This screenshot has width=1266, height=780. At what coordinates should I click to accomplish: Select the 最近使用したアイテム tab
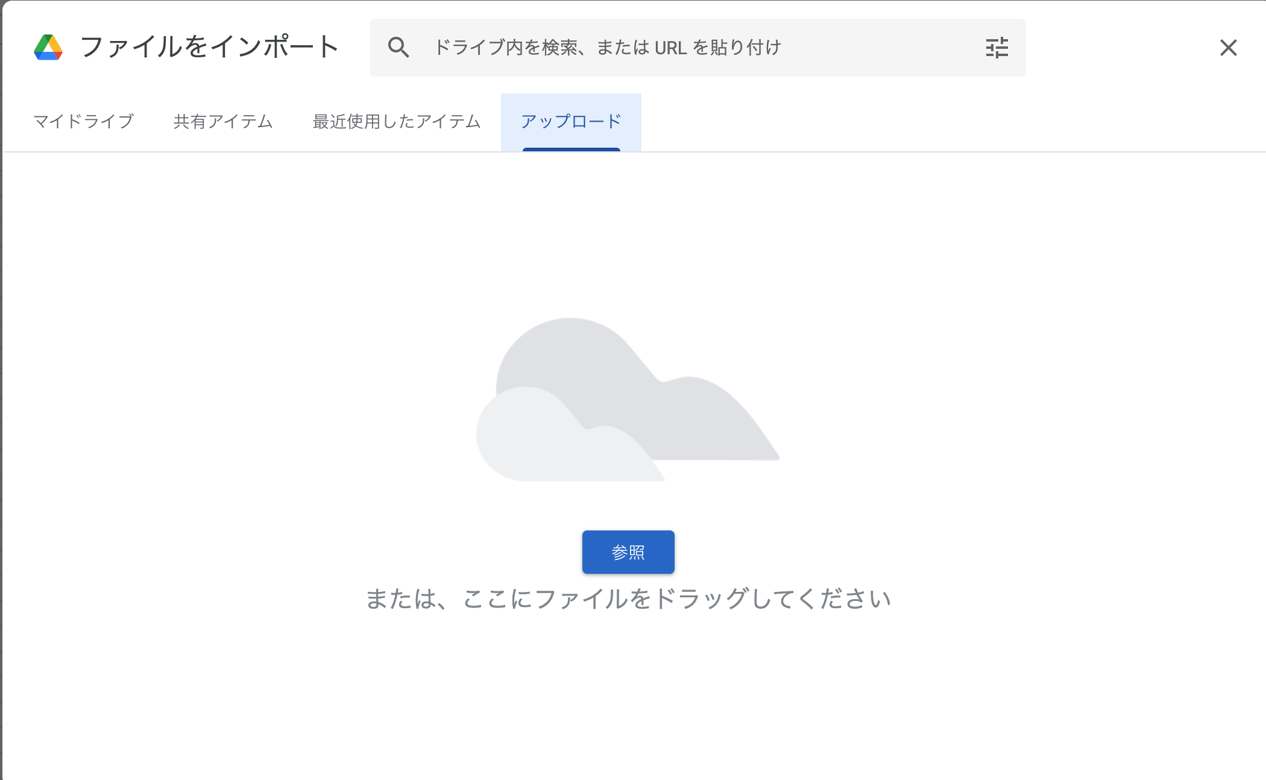coord(396,122)
